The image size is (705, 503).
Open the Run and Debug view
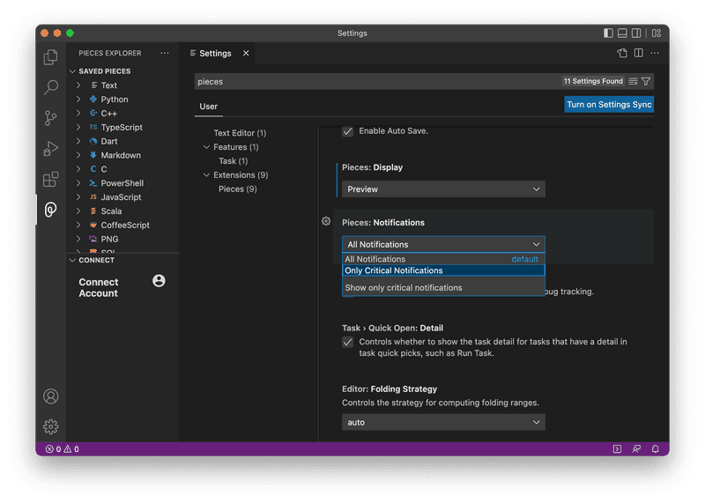point(51,148)
